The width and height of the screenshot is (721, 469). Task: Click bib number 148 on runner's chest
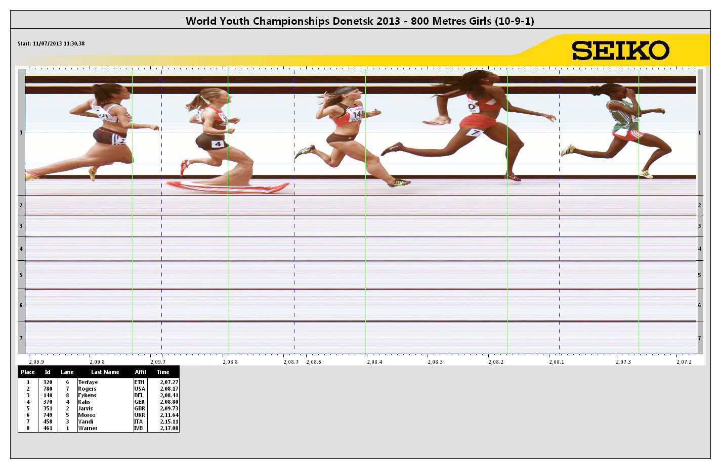tap(358, 115)
